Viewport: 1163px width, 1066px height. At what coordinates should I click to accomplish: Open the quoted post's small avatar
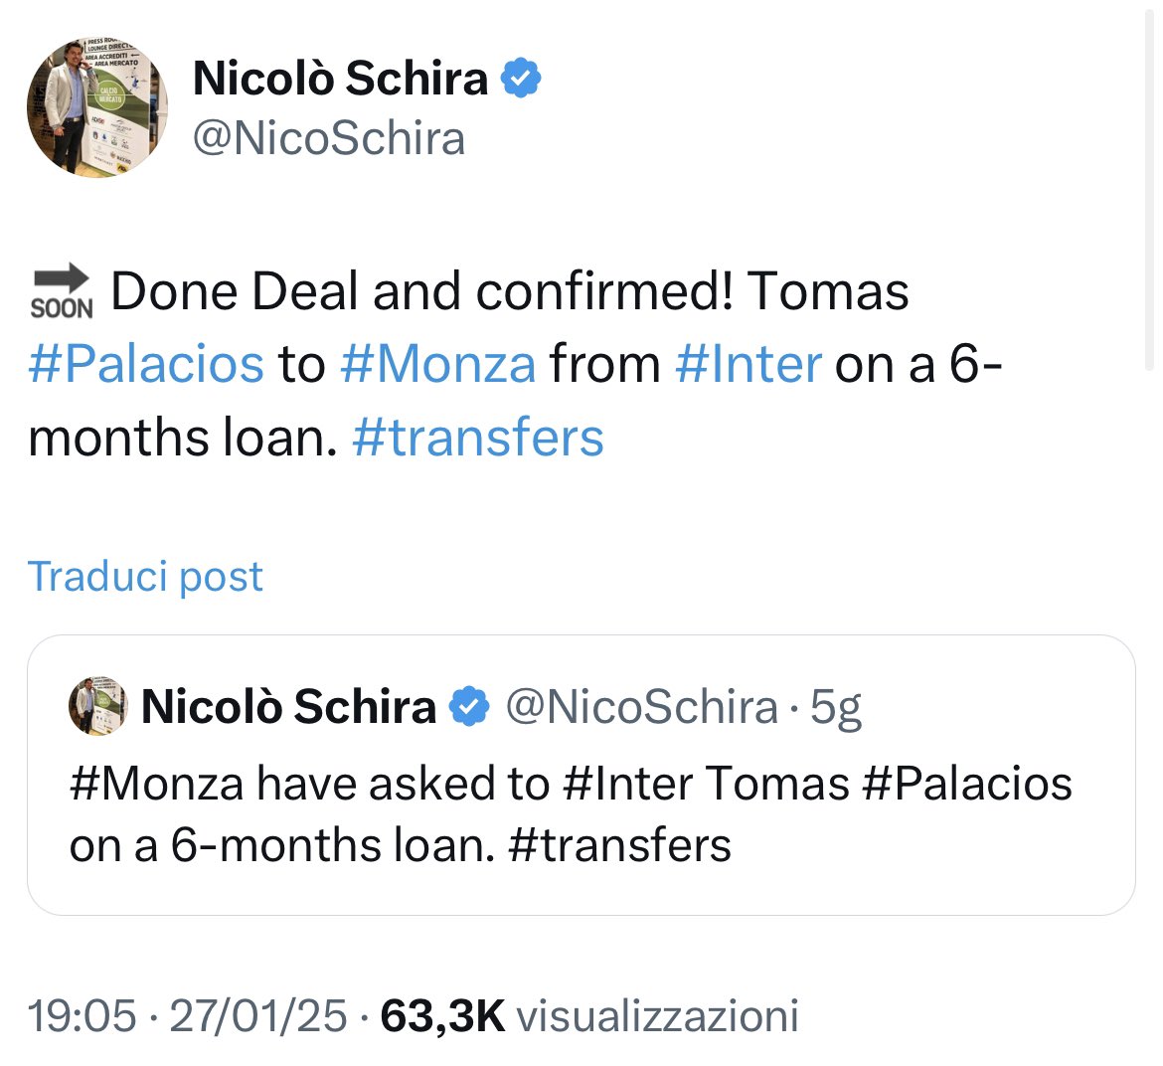(x=97, y=705)
